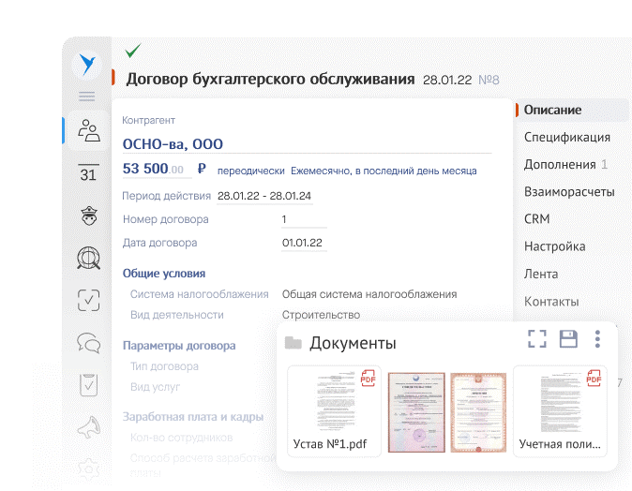
Task: Click the officer face icon in sidebar
Action: pyautogui.click(x=89, y=216)
